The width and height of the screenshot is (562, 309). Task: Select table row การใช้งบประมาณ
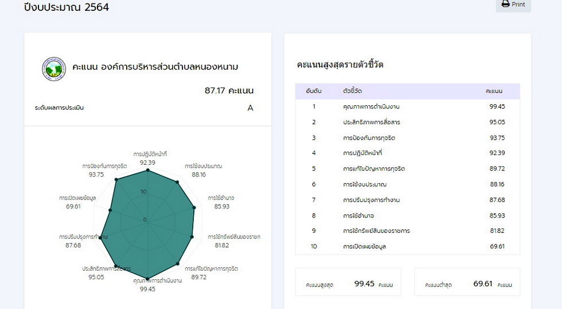[x=408, y=184]
